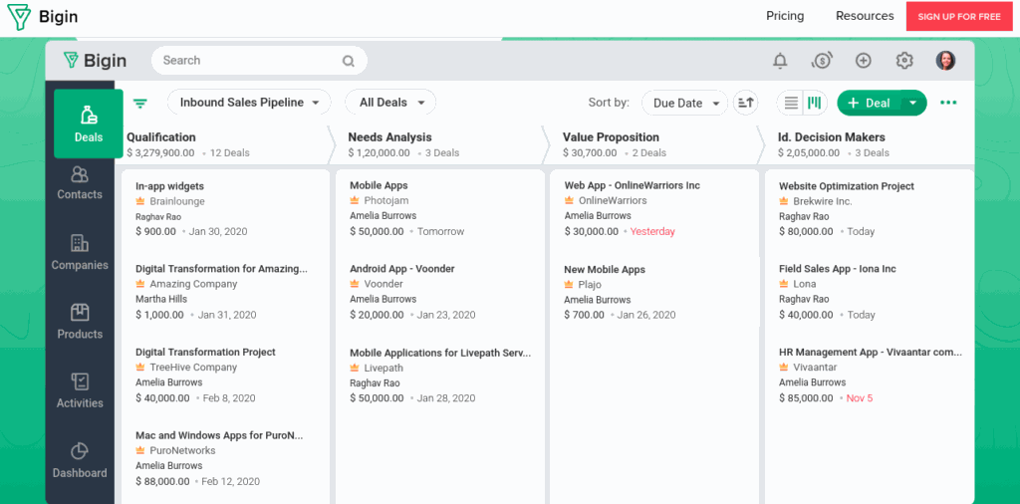Click the crown icon next to Brainlounge
Viewport: 1020px width, 504px height.
(x=139, y=201)
